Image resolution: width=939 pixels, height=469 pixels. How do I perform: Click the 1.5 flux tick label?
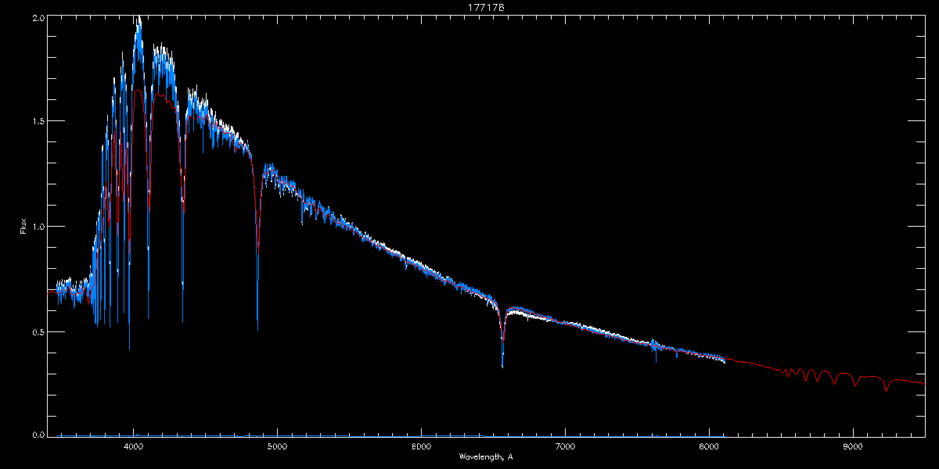click(x=37, y=121)
